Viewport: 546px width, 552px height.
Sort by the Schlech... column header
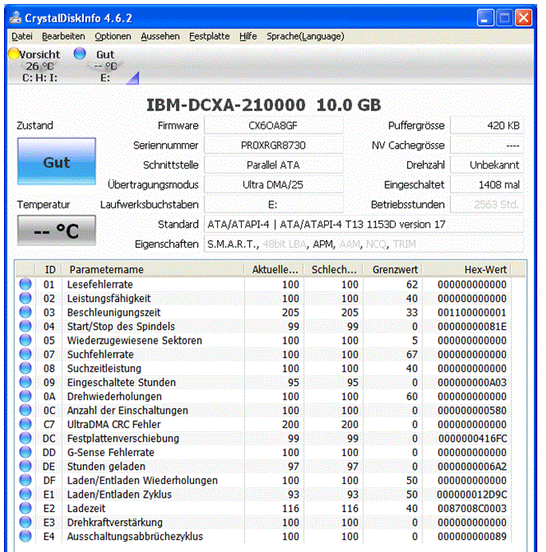coord(333,270)
